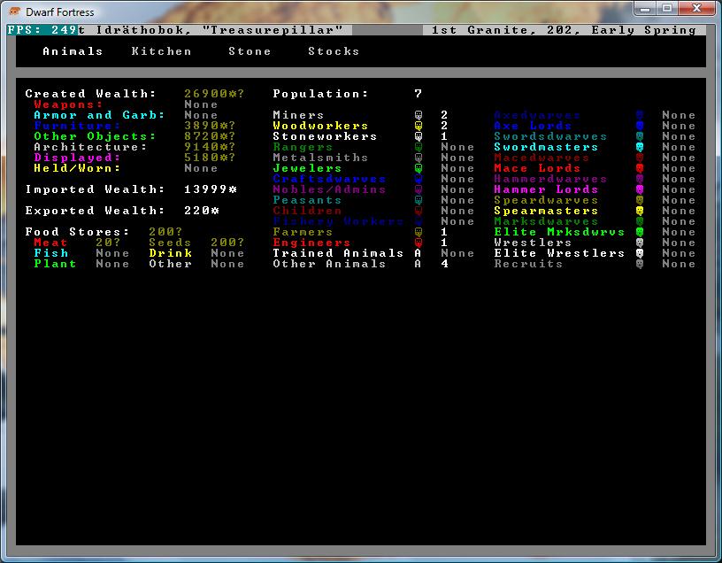This screenshot has width=722, height=563.
Task: Click the red Engineers dwarf icon
Action: point(419,243)
